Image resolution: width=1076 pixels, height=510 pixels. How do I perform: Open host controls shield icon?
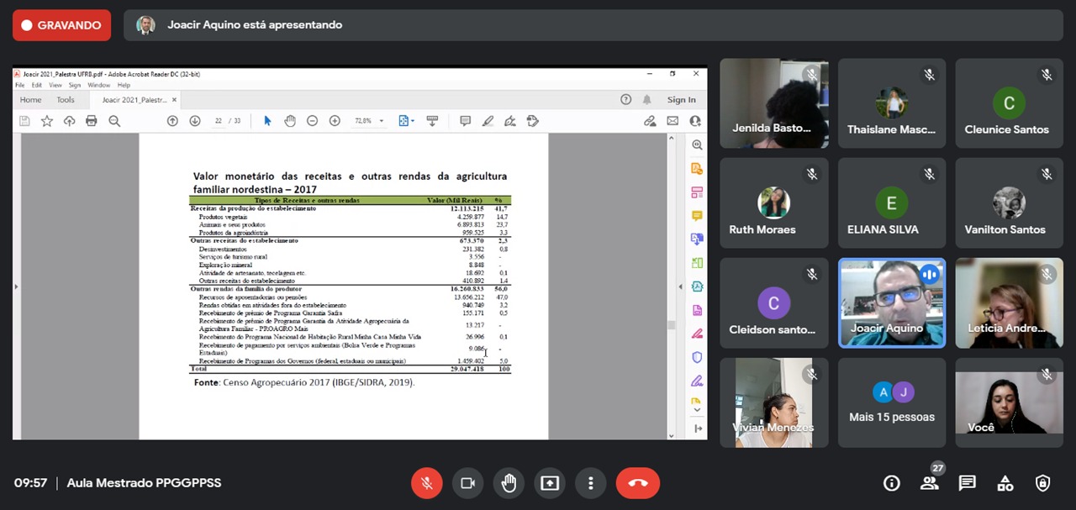point(1042,483)
